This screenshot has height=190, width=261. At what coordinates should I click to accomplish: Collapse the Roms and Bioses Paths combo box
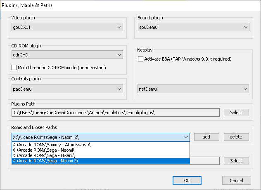101,137
